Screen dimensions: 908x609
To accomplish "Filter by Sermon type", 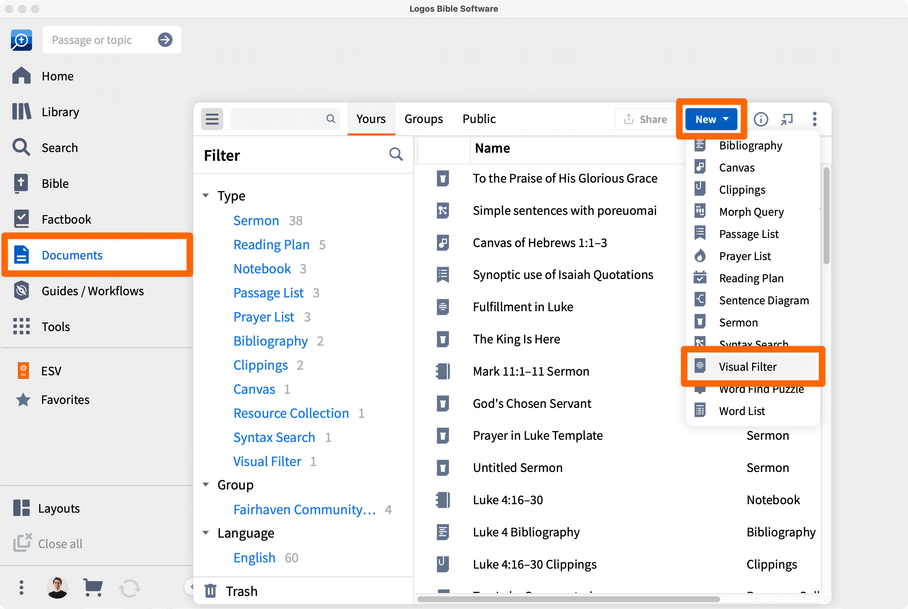I will point(256,220).
